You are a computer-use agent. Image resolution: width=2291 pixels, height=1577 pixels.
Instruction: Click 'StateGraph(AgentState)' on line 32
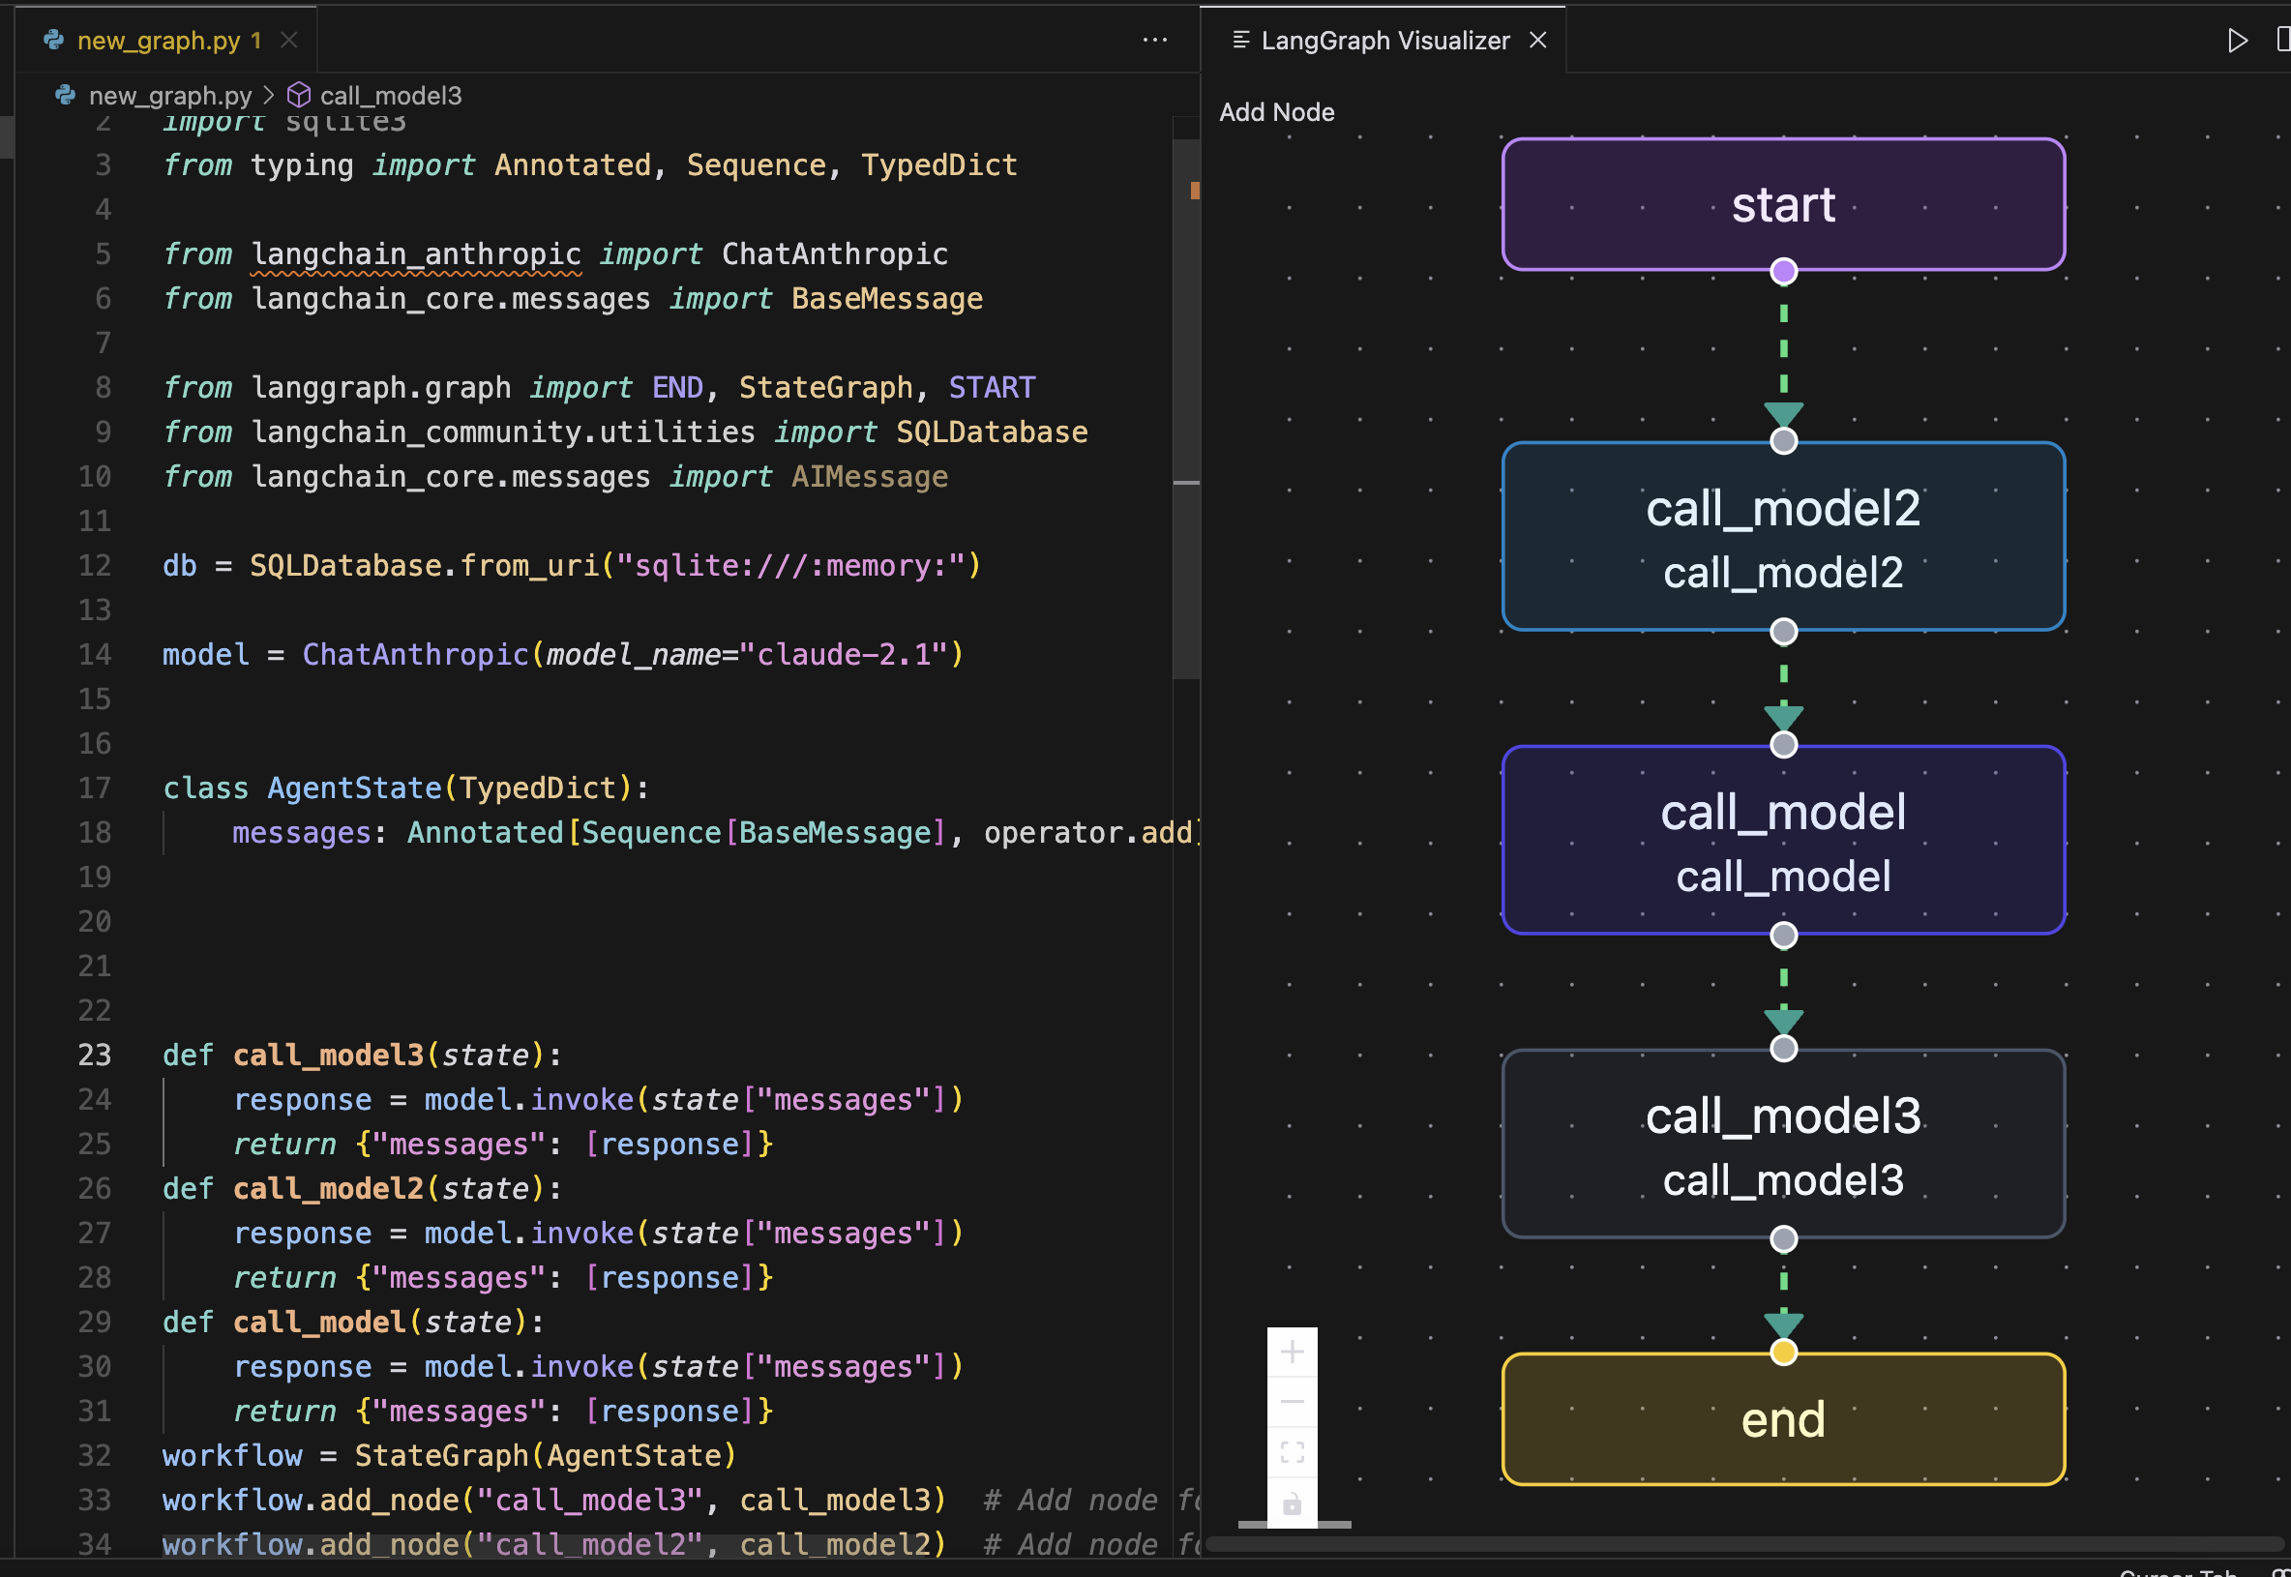click(546, 1455)
